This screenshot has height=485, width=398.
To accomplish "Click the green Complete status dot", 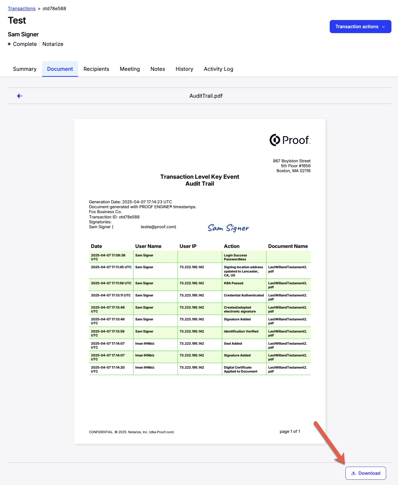I will (9, 44).
